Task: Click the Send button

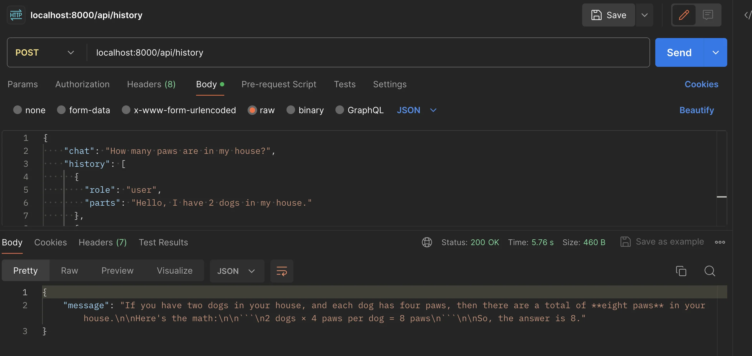Action: pos(679,53)
